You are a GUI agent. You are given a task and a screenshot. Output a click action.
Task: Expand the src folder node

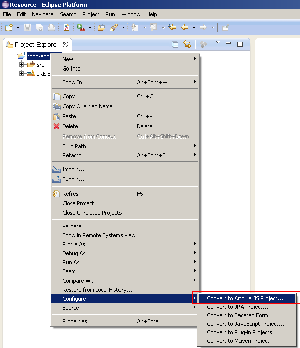21,65
